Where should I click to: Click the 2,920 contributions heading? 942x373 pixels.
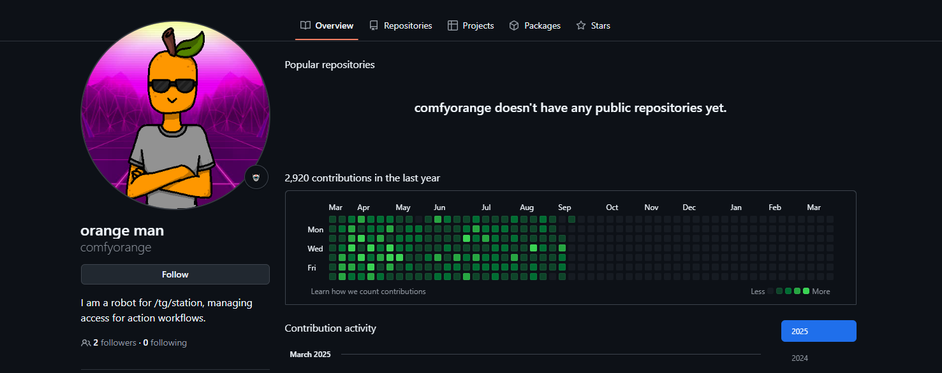(362, 178)
